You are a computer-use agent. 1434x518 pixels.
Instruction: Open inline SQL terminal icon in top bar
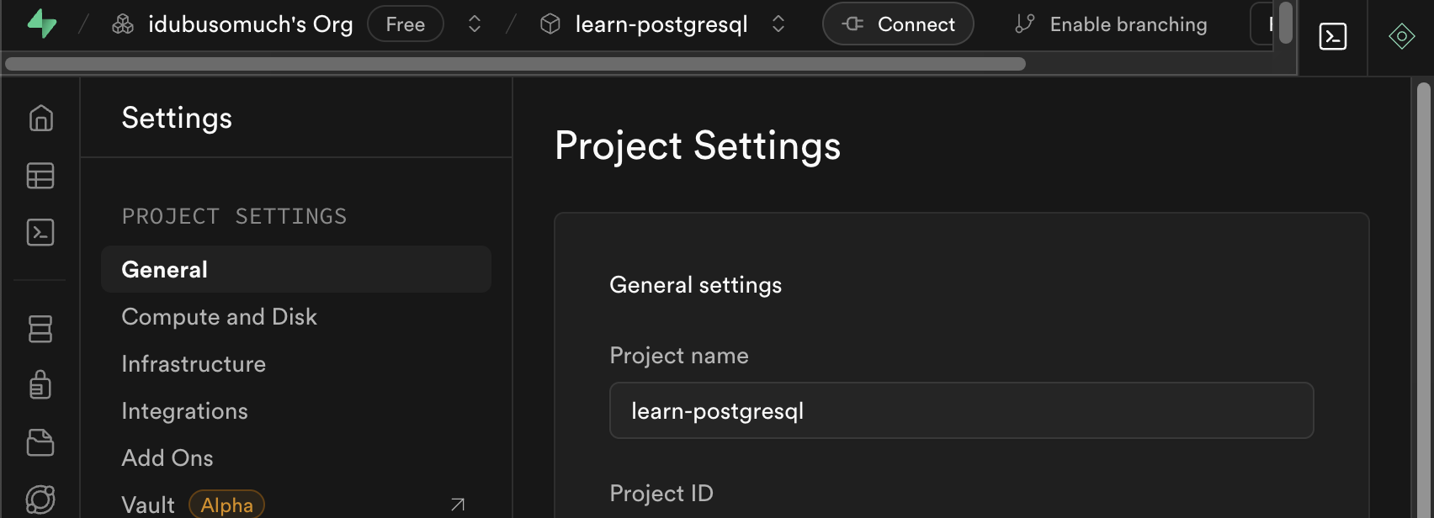[1333, 36]
